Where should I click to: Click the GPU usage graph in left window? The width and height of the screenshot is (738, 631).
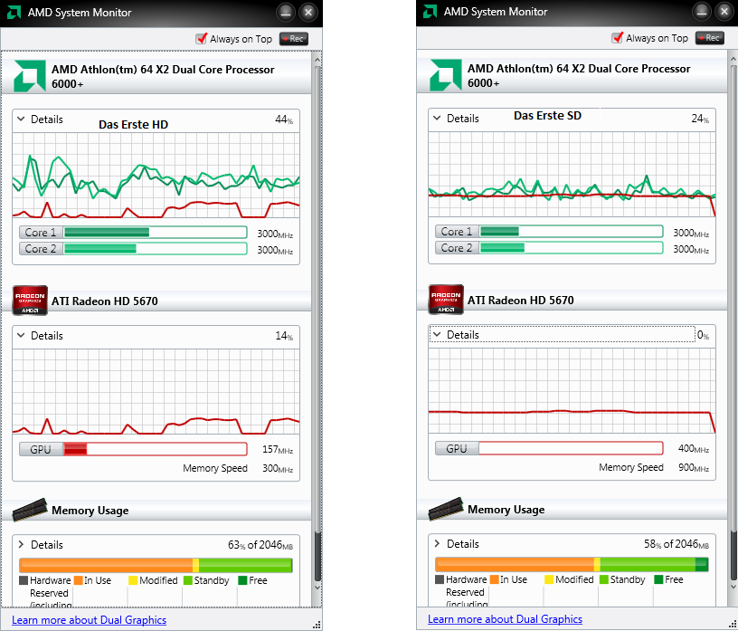point(156,392)
